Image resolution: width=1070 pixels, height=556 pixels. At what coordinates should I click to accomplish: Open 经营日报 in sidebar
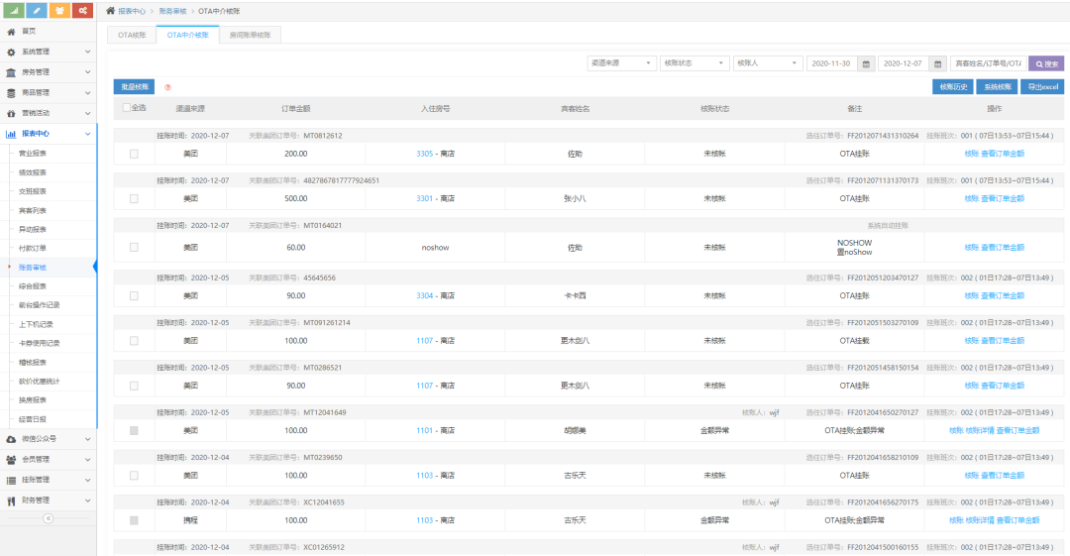[32, 419]
